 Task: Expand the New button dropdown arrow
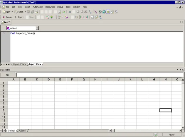point(12,12)
